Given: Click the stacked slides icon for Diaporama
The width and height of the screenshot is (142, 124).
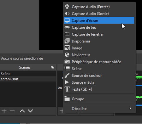Looking at the screenshot, I should [67, 41].
